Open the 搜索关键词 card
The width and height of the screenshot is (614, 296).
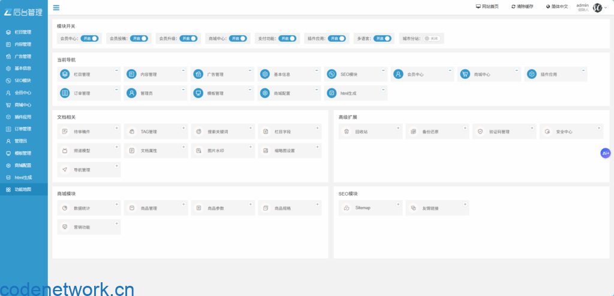(x=223, y=132)
